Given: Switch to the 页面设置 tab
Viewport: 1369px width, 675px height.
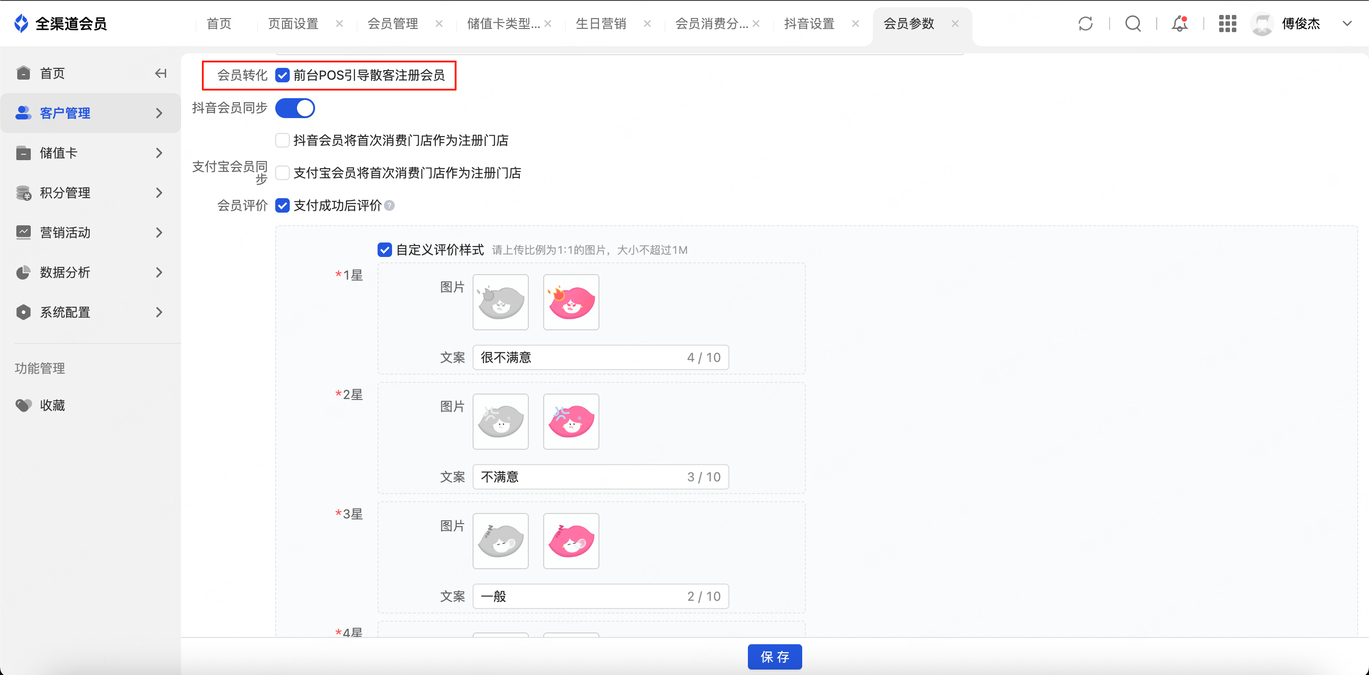Looking at the screenshot, I should click(293, 24).
